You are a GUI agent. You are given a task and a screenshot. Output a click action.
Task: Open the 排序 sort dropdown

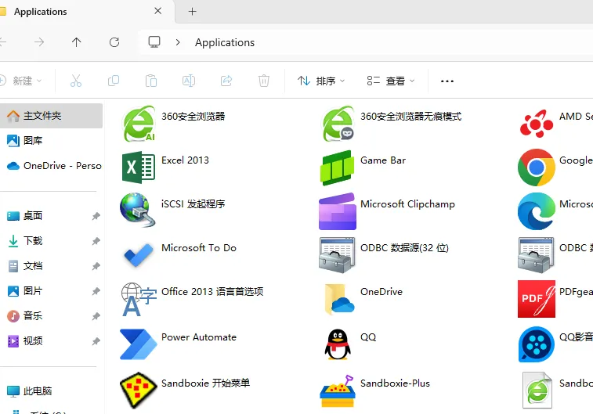321,81
